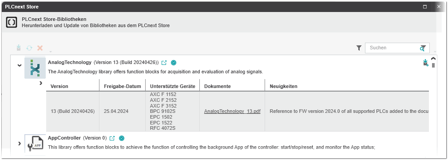Open AppController external store link icon
The width and height of the screenshot is (448, 160).
(x=112, y=138)
